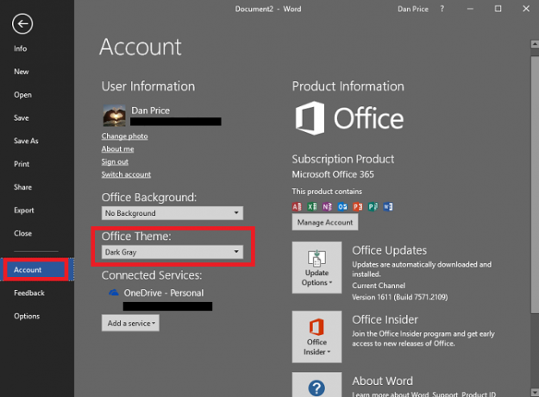Screen dimensions: 539x397
Task: Click the Sign out link
Action: (115, 161)
